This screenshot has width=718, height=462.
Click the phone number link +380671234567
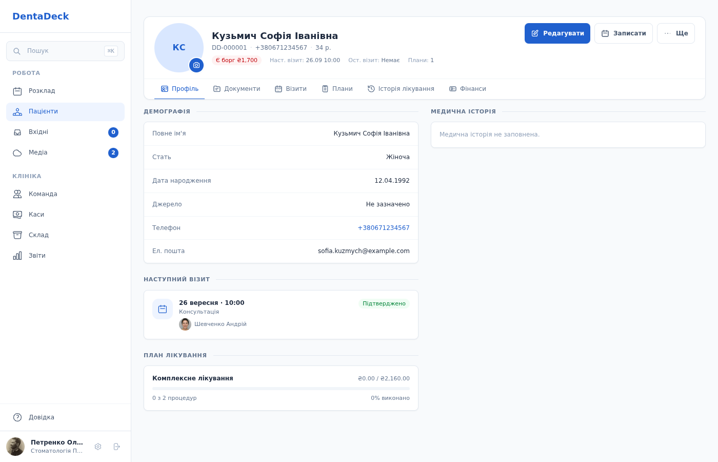point(384,228)
